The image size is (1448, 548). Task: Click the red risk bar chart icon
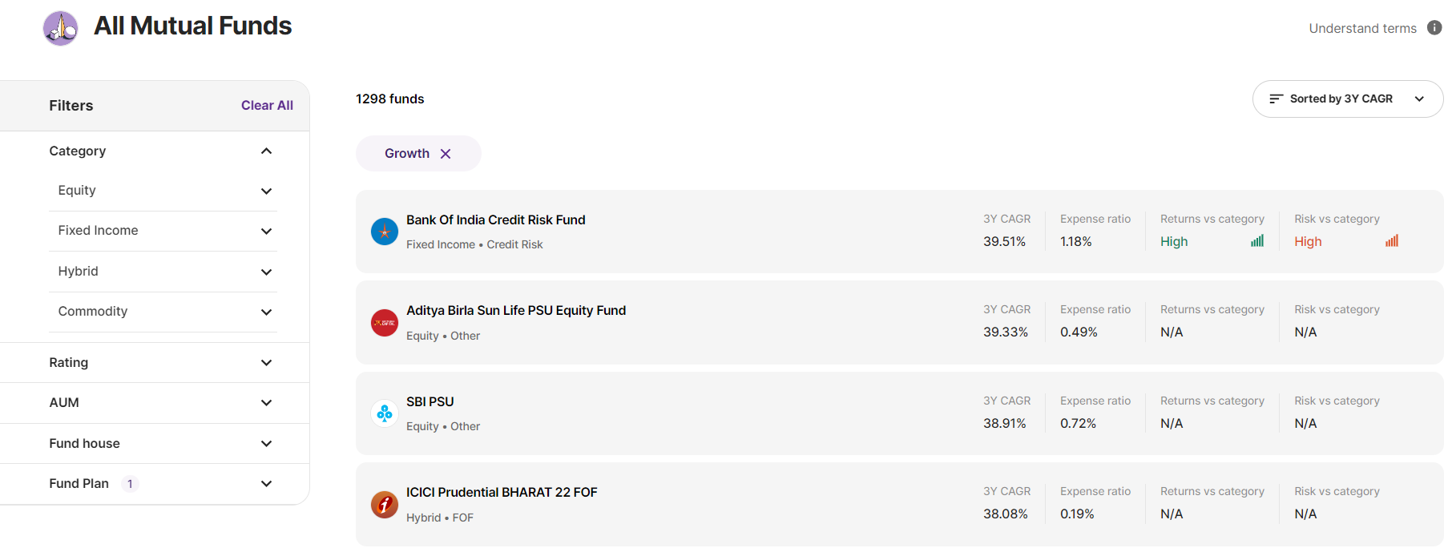pyautogui.click(x=1392, y=241)
